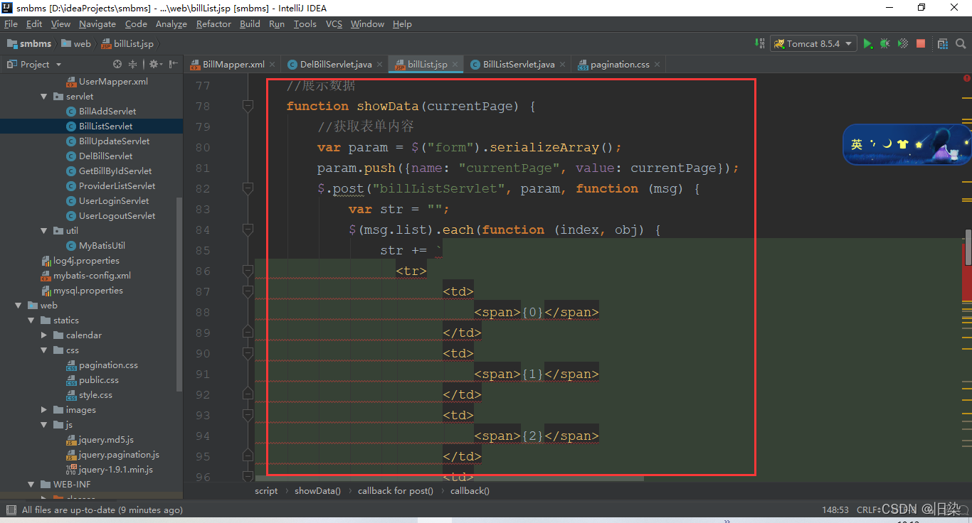Open the Refactor menu
Image resolution: width=972 pixels, height=523 pixels.
point(213,23)
